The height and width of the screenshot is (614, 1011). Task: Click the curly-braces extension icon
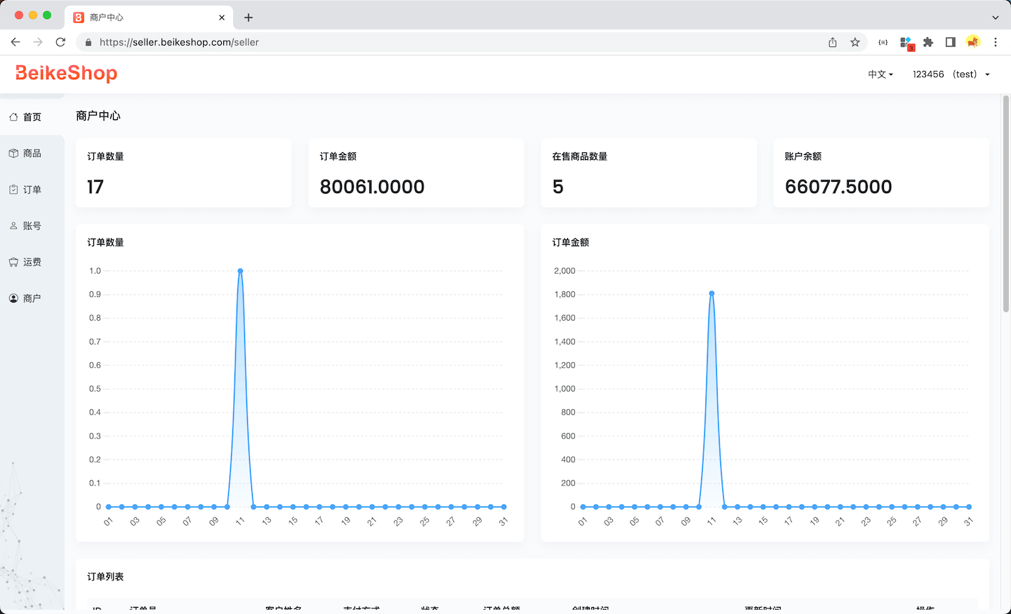point(883,42)
